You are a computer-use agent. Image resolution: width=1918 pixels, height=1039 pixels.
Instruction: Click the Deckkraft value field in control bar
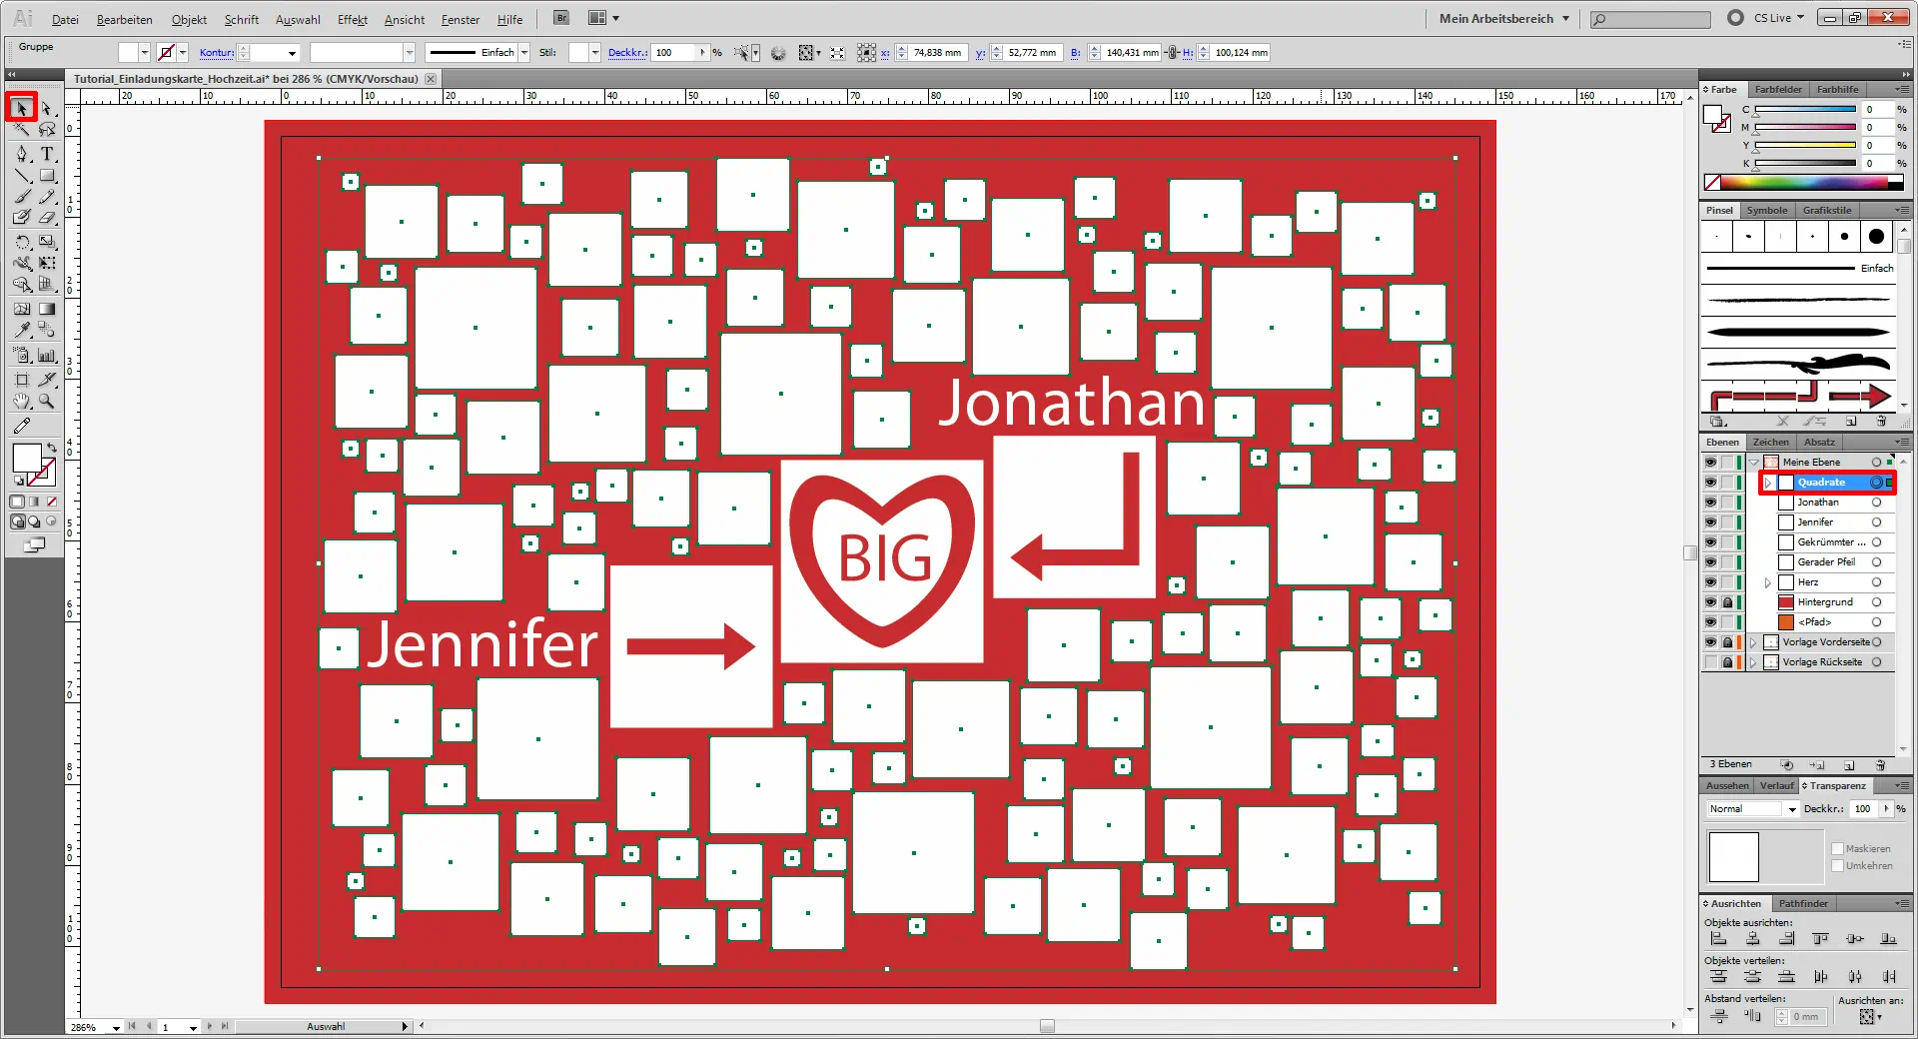(674, 53)
